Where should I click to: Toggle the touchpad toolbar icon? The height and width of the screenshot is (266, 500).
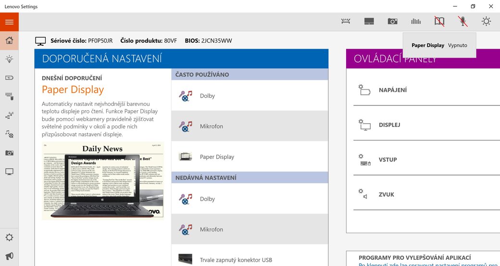(x=369, y=21)
